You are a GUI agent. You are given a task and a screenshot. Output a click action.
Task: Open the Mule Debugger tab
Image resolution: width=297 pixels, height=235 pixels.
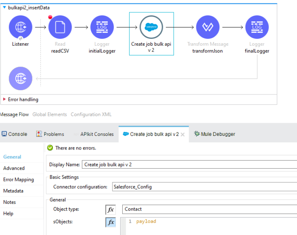(x=214, y=134)
